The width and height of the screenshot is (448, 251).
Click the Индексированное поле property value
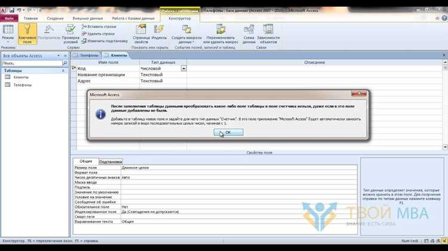click(239, 212)
